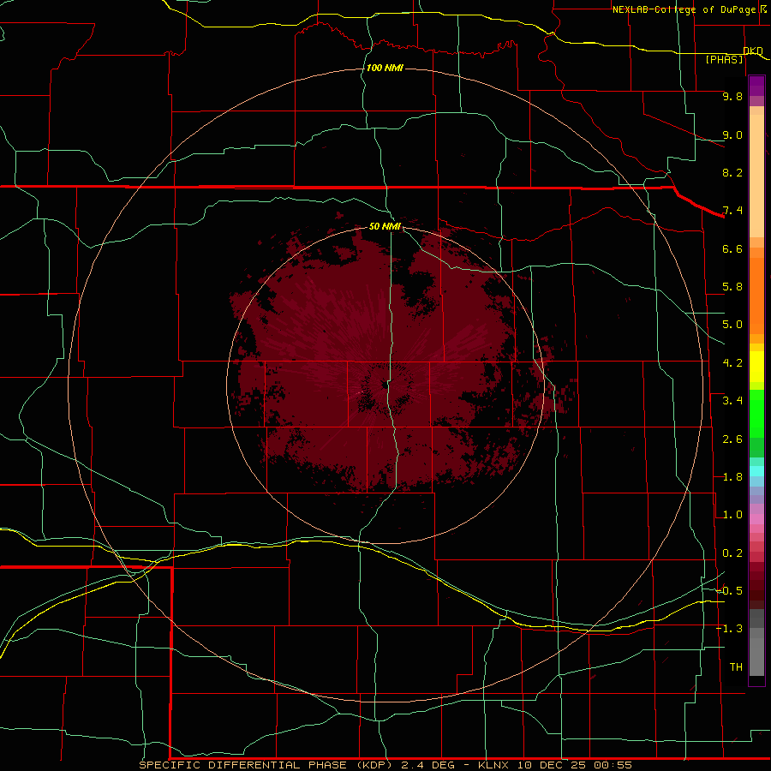771x771 pixels.
Task: Click the 3.4 value on the color scale
Action: 732,401
